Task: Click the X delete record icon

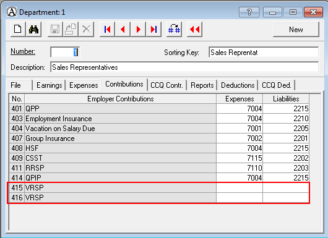Action: (x=86, y=29)
